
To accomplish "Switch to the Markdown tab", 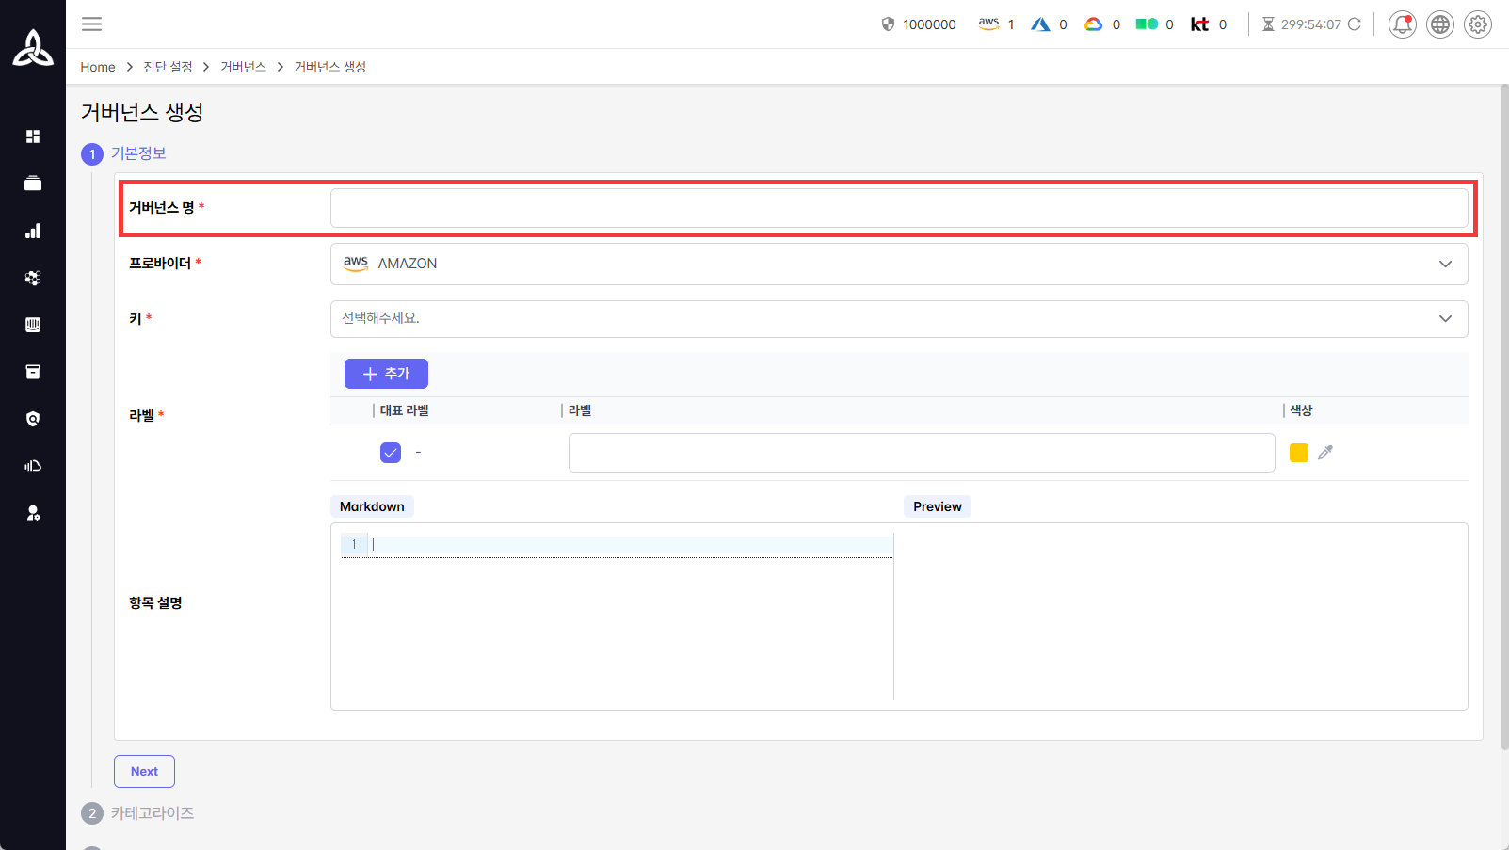I will [372, 506].
